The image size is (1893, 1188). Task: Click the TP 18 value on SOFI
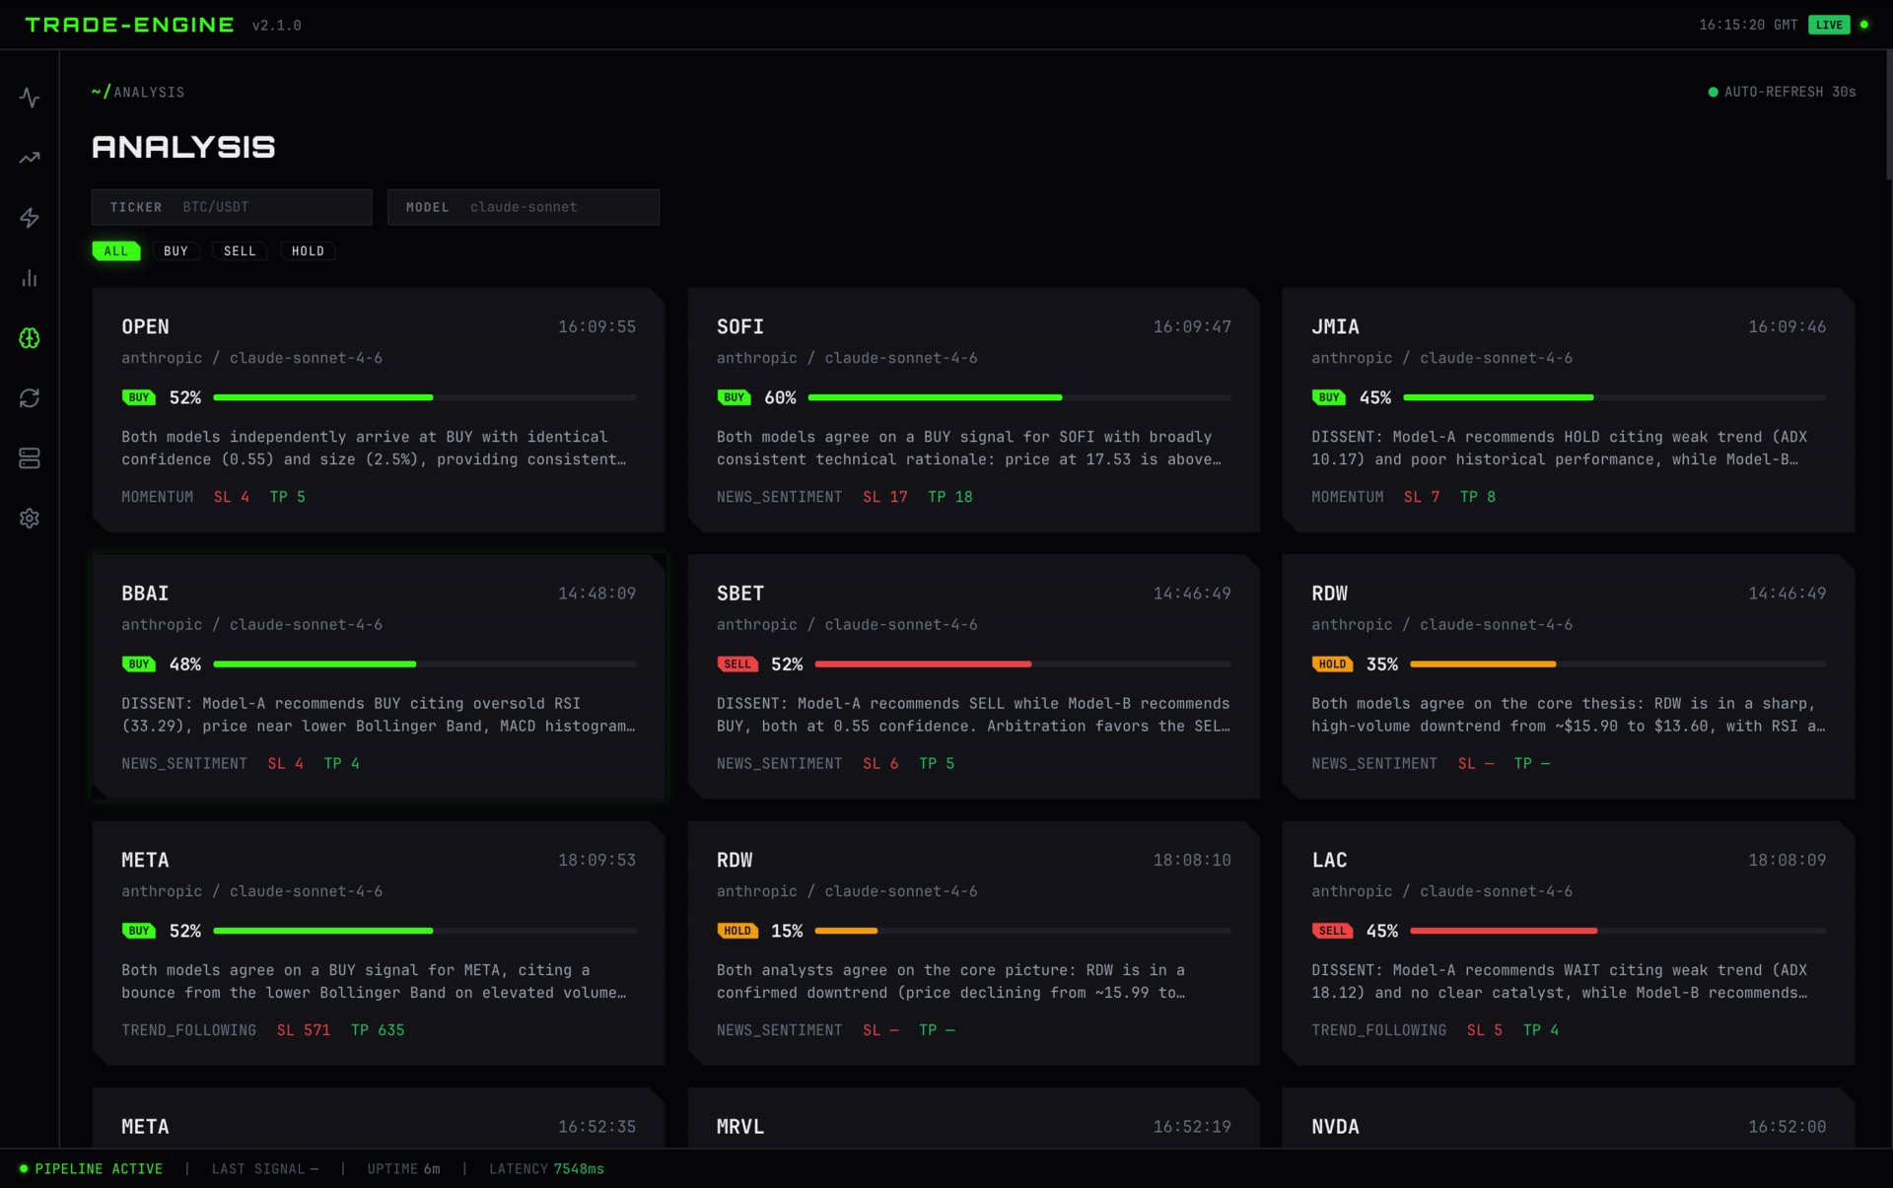950,497
